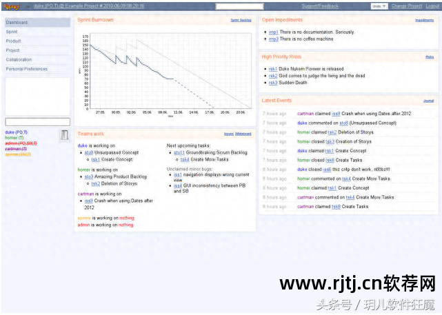Open tsk1 in duke claimed event row

tap(330, 151)
